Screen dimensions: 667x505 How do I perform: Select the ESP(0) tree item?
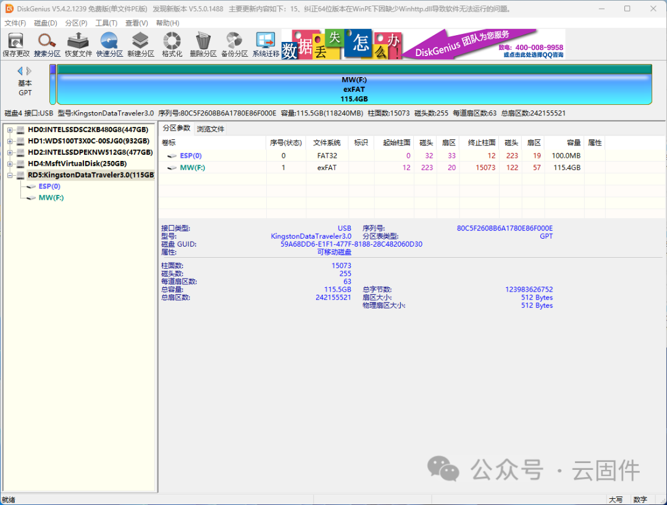(49, 186)
